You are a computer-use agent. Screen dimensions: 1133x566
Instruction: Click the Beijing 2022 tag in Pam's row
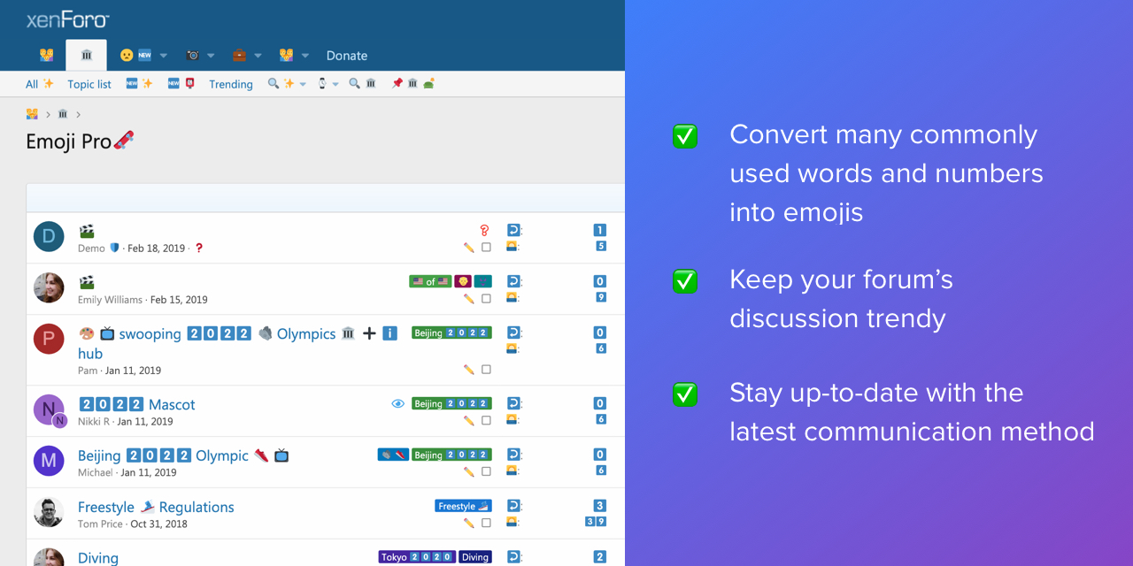451,333
